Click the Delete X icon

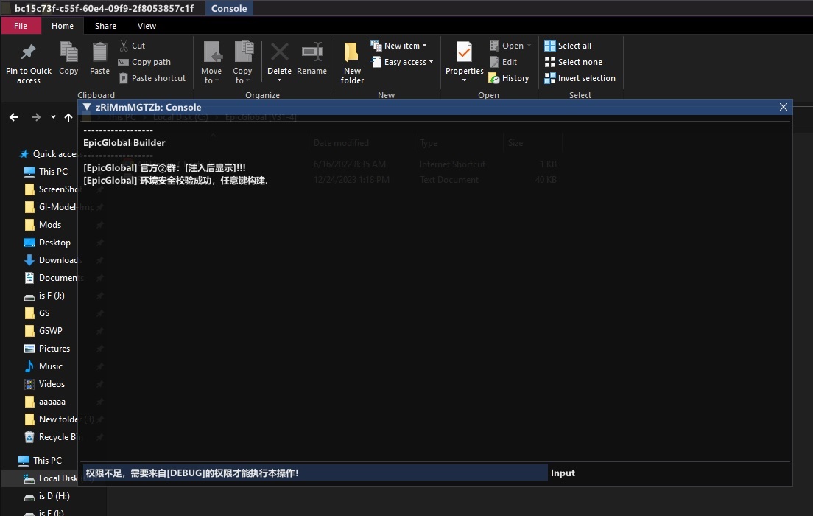coord(280,52)
